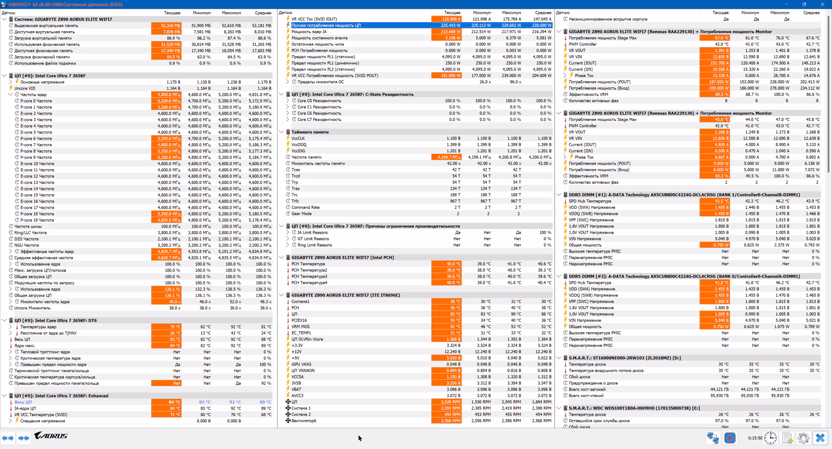Open sensor settings gear icon
Image resolution: width=832 pixels, height=449 pixels.
pos(803,438)
